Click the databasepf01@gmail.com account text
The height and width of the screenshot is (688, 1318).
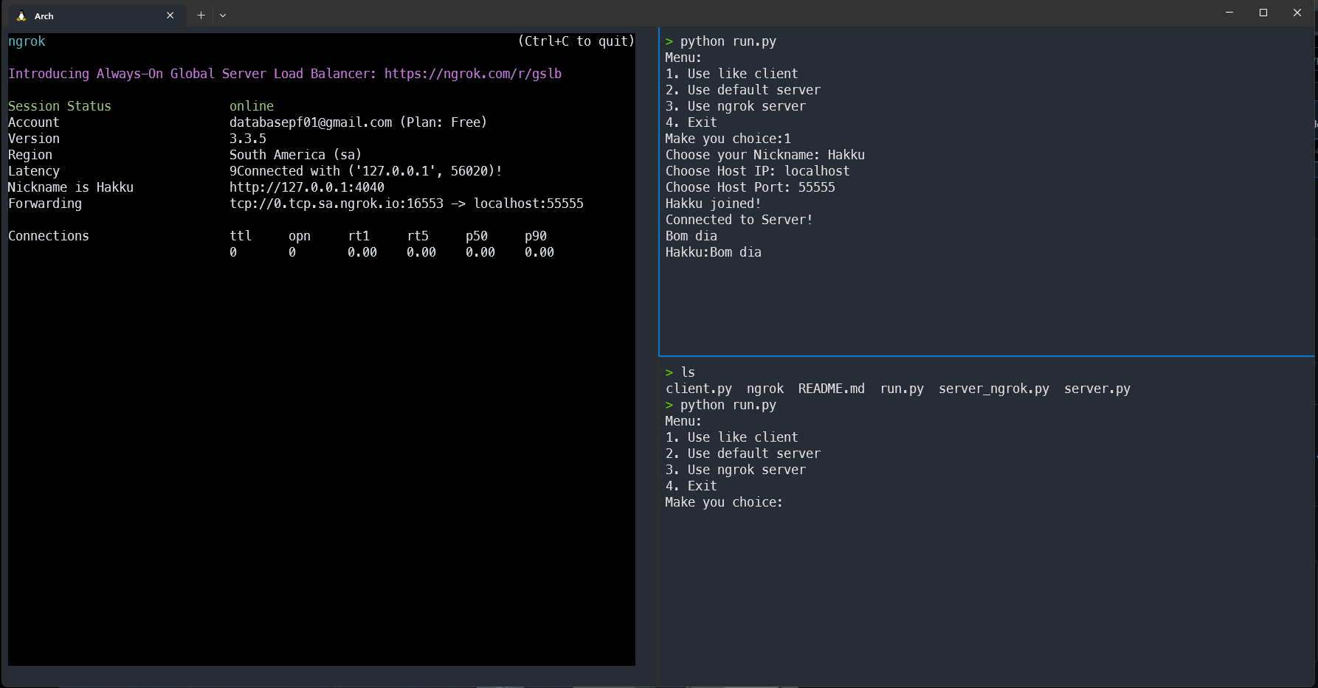311,122
